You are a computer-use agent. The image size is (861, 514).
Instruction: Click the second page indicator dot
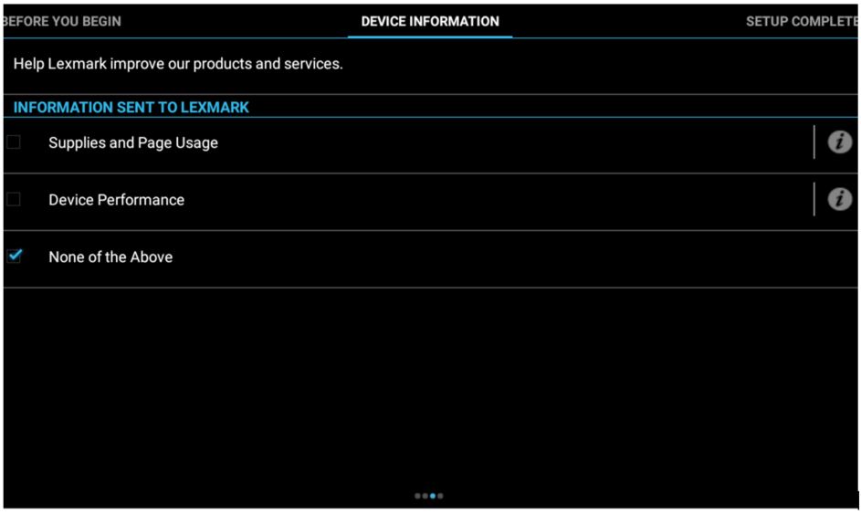tap(425, 496)
